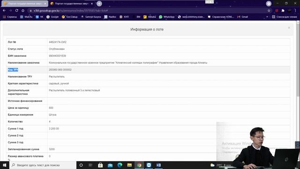Close the Информация о лоте dialog

click(289, 28)
